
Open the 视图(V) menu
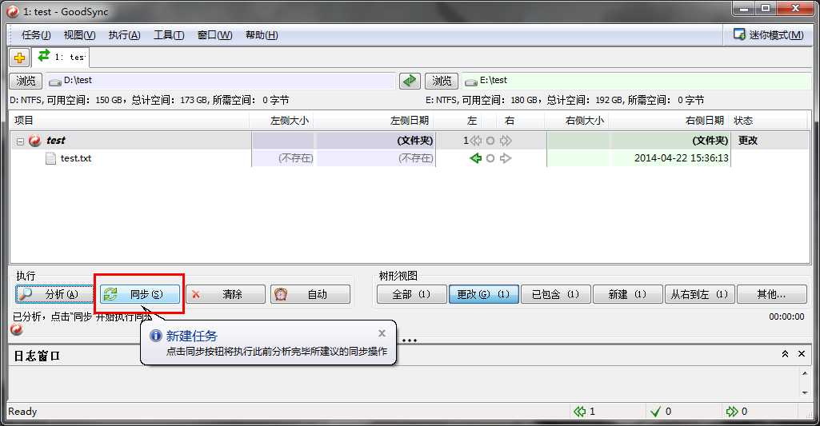click(x=79, y=35)
